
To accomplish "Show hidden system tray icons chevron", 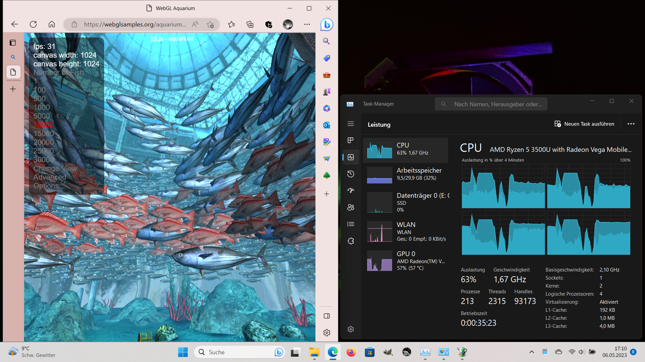I will point(531,352).
